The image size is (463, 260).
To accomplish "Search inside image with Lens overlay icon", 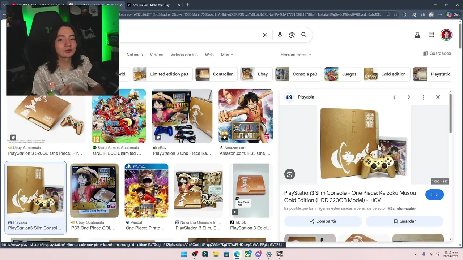I will coord(289,174).
